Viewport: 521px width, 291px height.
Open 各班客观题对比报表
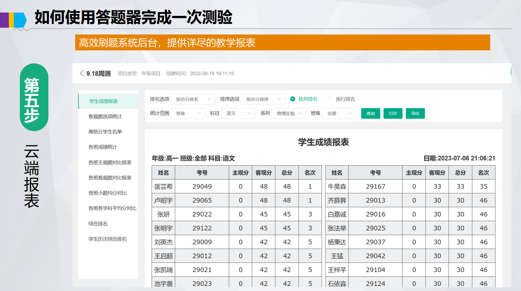pyautogui.click(x=110, y=178)
